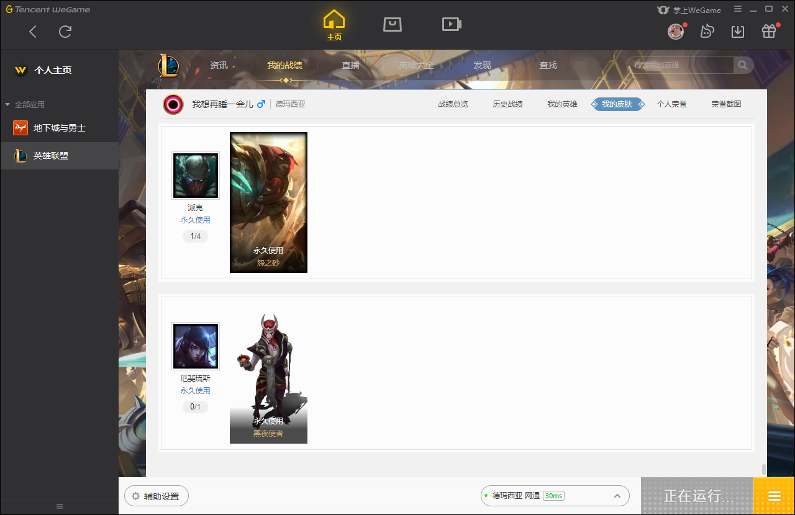Switch to the 发现 tab
This screenshot has width=795, height=515.
(482, 65)
